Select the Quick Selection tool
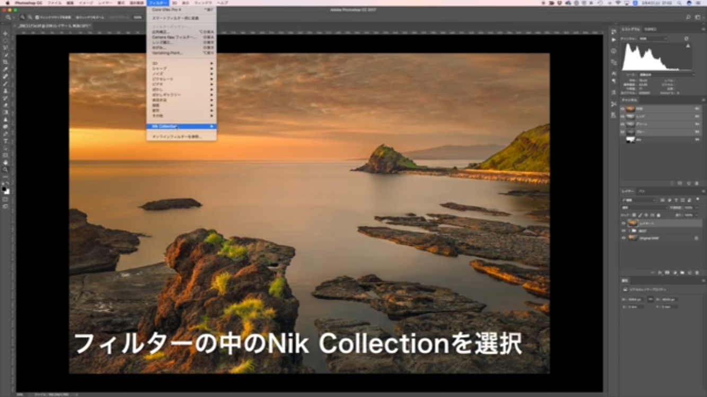The image size is (707, 397). tap(5, 55)
